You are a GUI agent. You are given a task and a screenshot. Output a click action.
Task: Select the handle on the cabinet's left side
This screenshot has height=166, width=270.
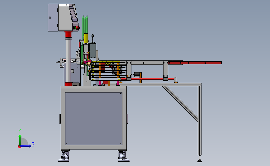click(x=60, y=119)
